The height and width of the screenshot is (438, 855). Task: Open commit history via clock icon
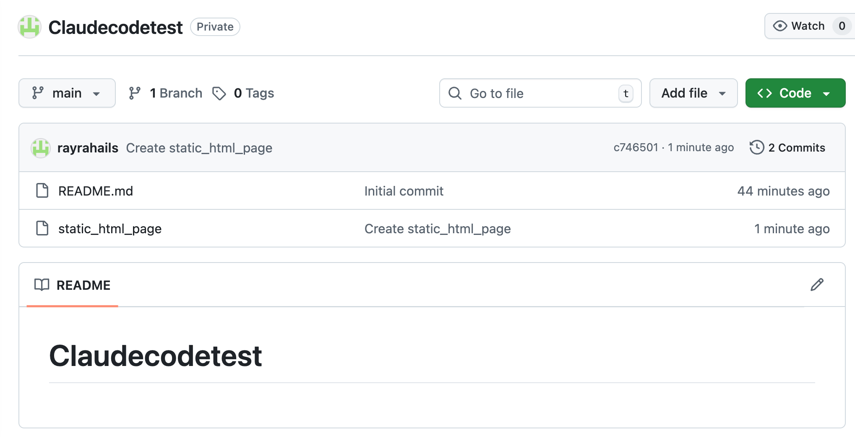(757, 147)
